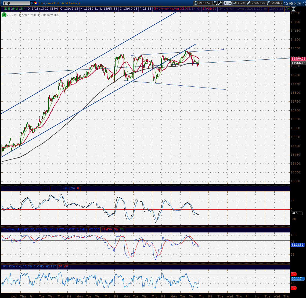Select the RSI_EMA (14, 80, 20, CLOSE) label

(23, 266)
